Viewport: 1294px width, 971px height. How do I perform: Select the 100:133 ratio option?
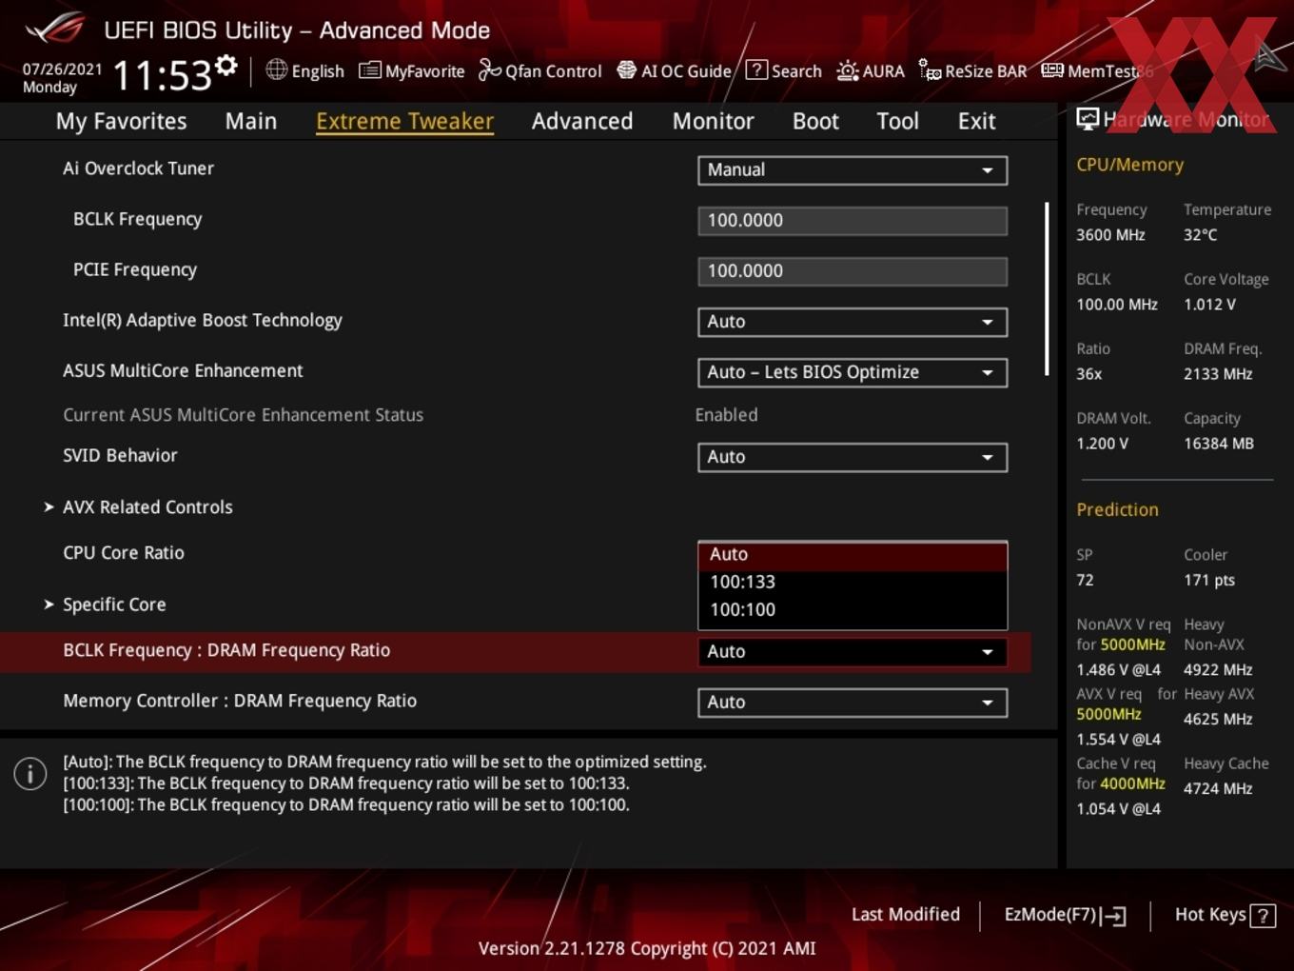pyautogui.click(x=852, y=582)
